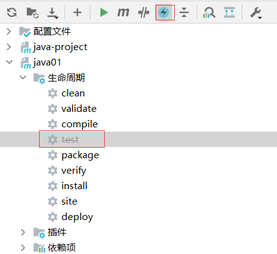This screenshot has height=254, width=277.
Task: Expand the 插件 plugins folder
Action: [23, 232]
